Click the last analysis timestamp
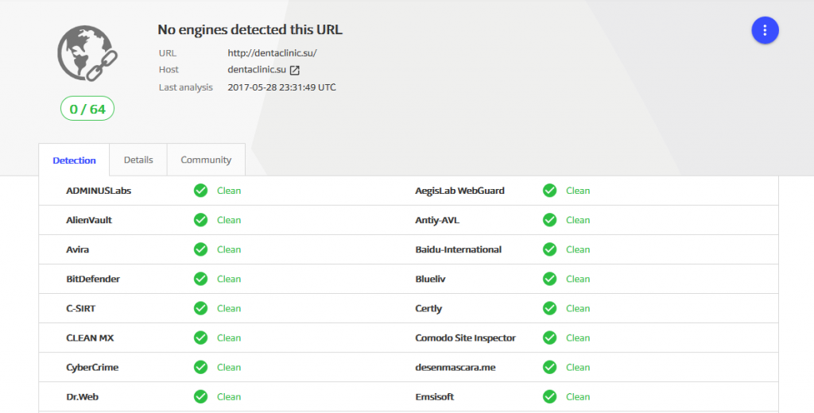 281,87
